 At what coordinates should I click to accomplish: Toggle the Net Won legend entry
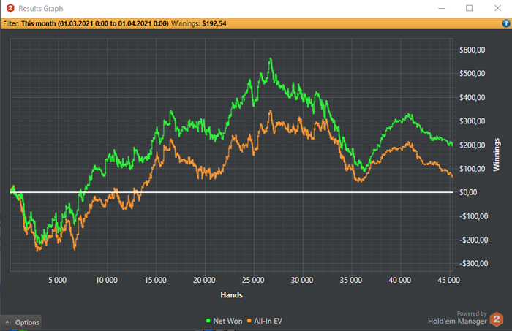point(224,321)
